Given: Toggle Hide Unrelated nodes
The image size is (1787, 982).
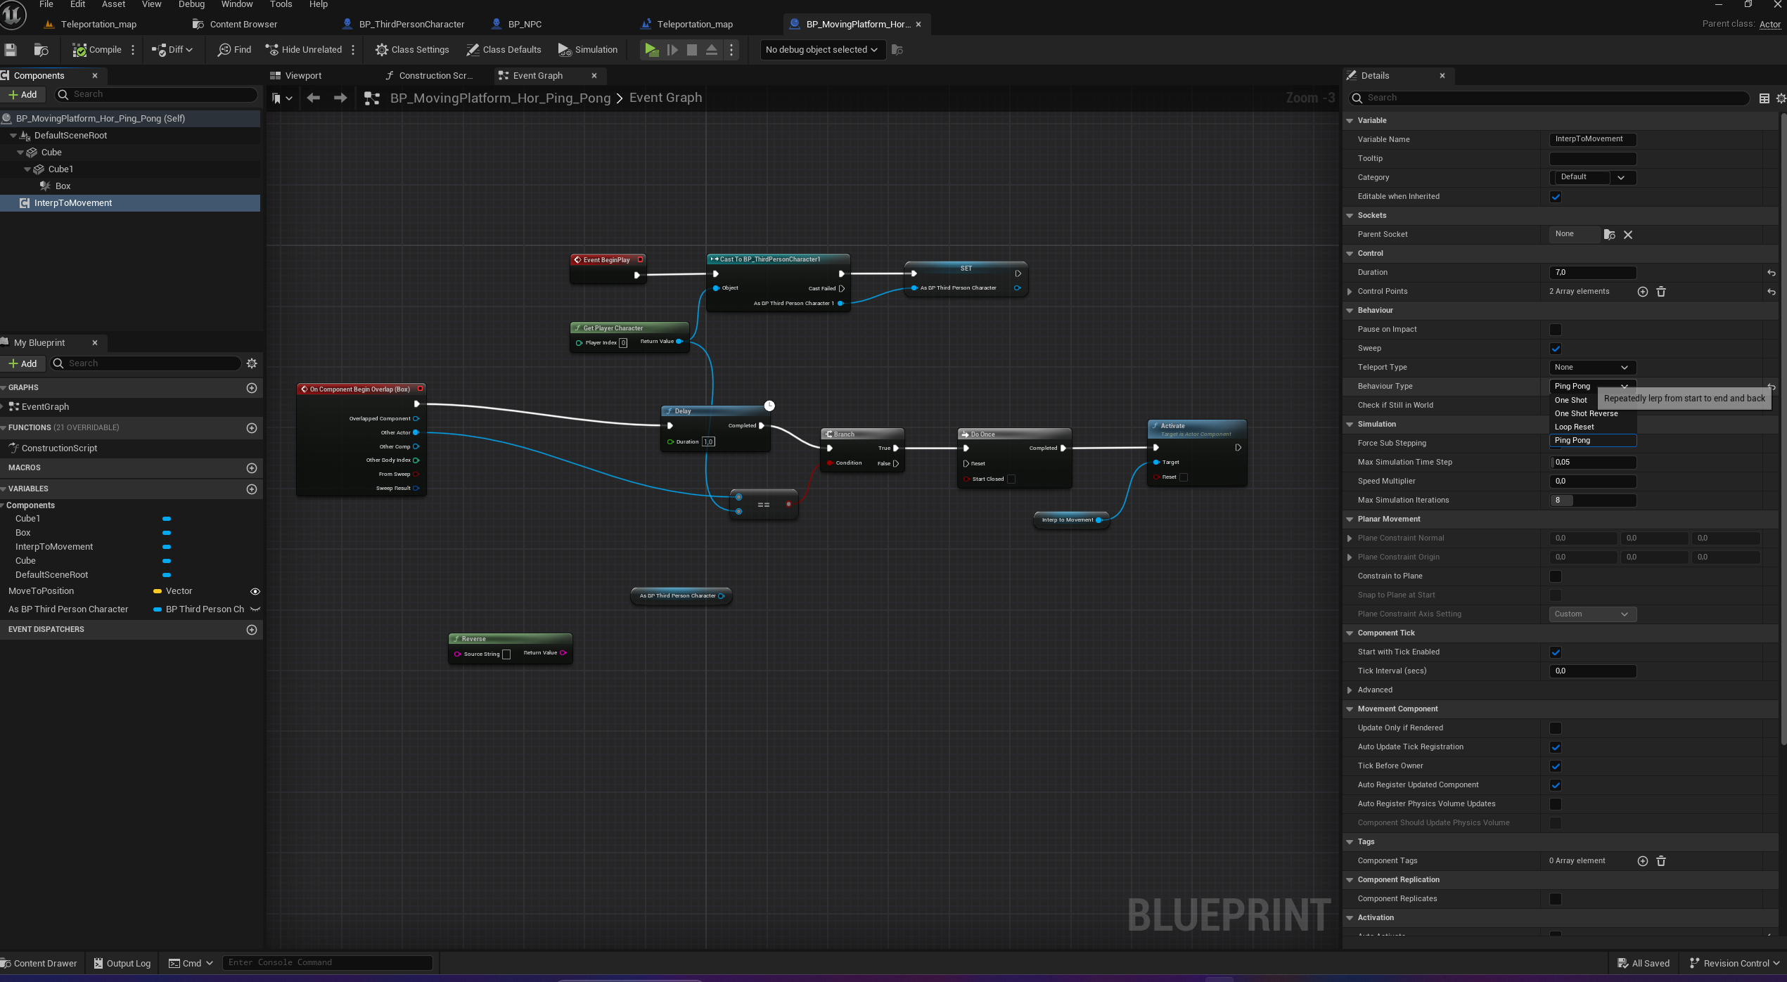Looking at the screenshot, I should pos(304,49).
